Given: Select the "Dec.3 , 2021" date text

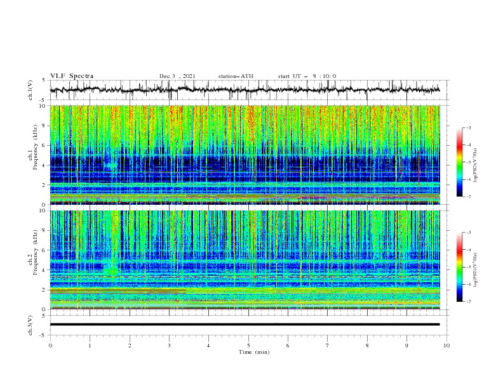Looking at the screenshot, I should [177, 76].
